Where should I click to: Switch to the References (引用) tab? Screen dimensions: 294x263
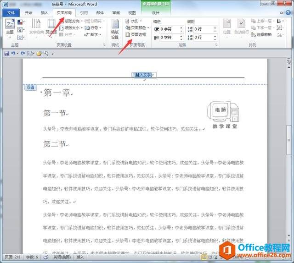click(x=84, y=13)
